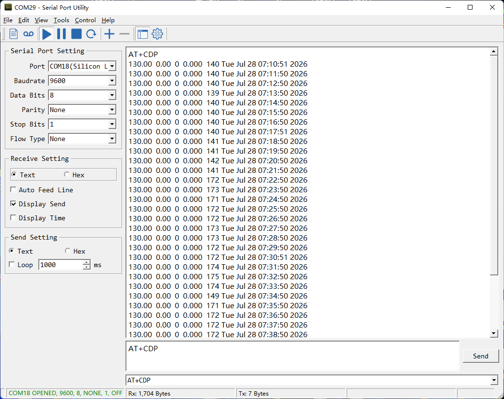Minimize the Serial Port Utility window
Viewport: 504px width, 399px height.
[448, 7]
